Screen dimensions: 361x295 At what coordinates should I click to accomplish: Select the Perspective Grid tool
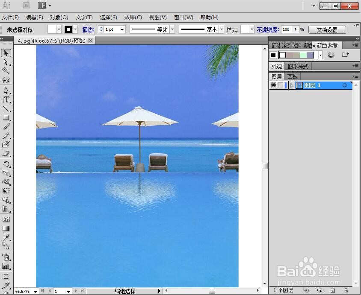point(6,209)
